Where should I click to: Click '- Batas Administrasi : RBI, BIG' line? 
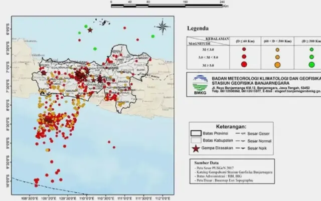[x=218, y=176]
